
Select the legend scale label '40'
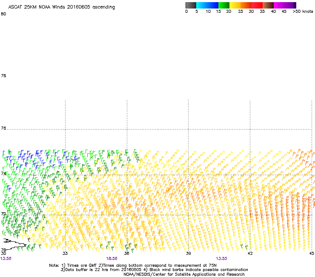[x=273, y=12]
